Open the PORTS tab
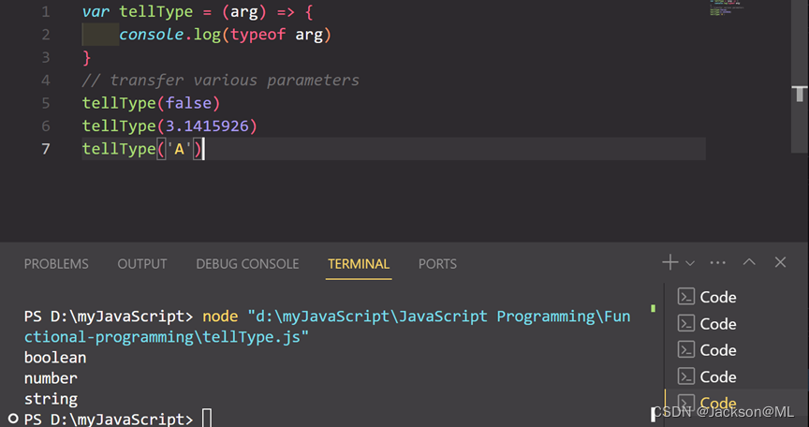The width and height of the screenshot is (809, 427). click(x=437, y=264)
